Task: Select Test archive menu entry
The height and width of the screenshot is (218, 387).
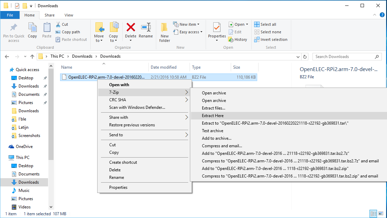Action: pos(289,131)
